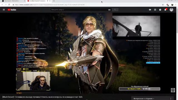
Task: Click the page vertical scrollbar
Action: (177, 53)
